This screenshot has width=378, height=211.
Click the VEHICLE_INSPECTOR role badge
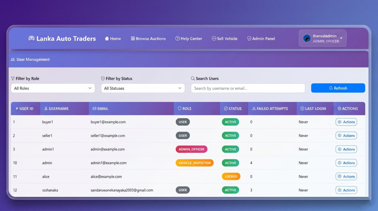(195, 163)
